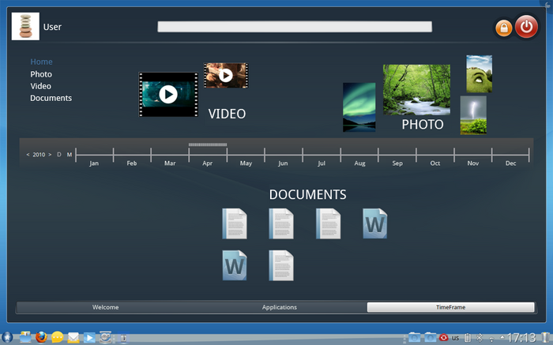Click the battery tray icon
Viewport: 553px width, 345px height.
[x=468, y=338]
